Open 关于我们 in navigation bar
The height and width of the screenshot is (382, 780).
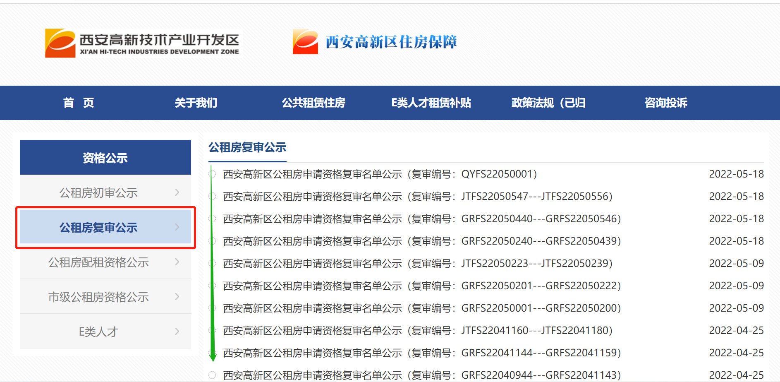pyautogui.click(x=196, y=103)
